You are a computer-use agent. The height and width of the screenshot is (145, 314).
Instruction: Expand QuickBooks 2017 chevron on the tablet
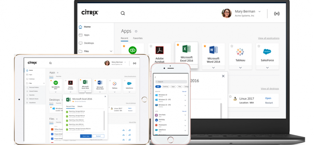(56, 92)
